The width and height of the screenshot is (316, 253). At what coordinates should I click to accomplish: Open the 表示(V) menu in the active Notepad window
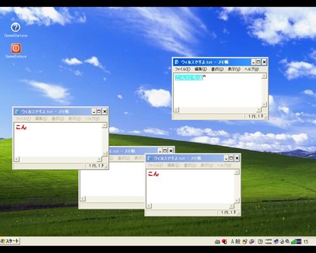tap(234, 69)
